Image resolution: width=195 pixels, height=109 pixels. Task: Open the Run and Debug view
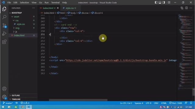click(4, 34)
